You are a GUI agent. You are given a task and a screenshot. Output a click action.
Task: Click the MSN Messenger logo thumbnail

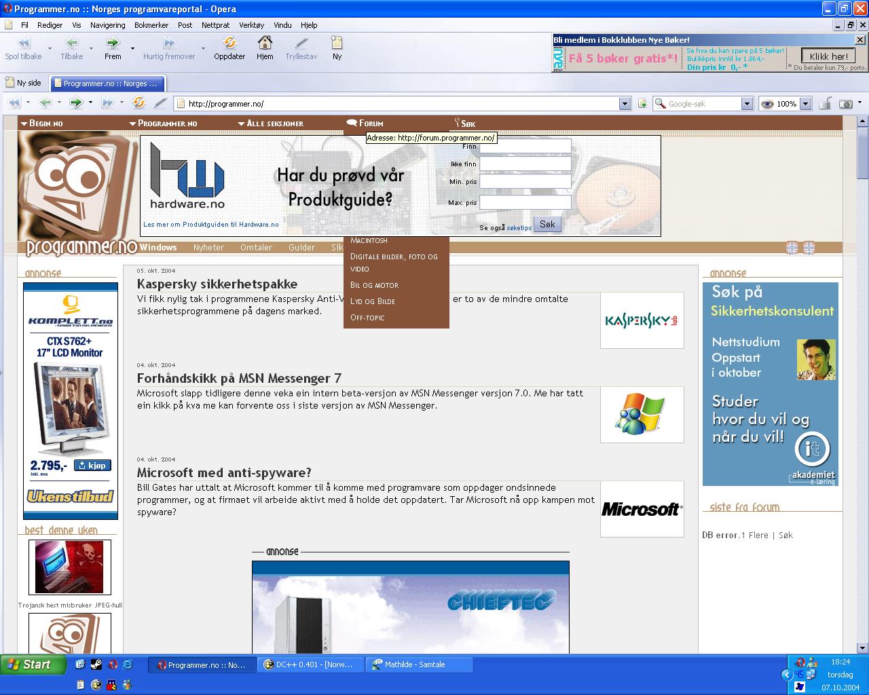click(642, 415)
